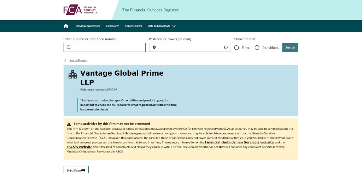Viewport: 362px width, 173px height.
Task: Click Vantage Global Prime LLP heading
Action: (122, 77)
